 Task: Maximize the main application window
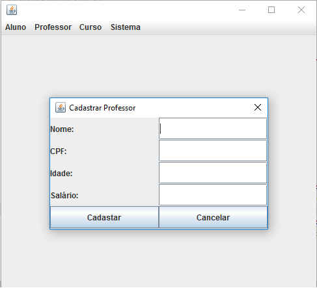tap(271, 10)
